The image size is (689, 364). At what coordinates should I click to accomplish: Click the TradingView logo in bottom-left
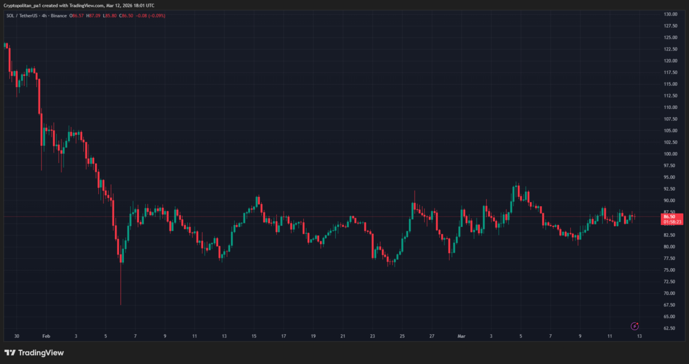[34, 353]
